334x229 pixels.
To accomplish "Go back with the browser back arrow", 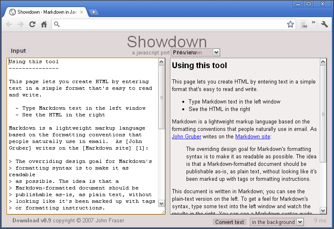I will click(x=9, y=25).
